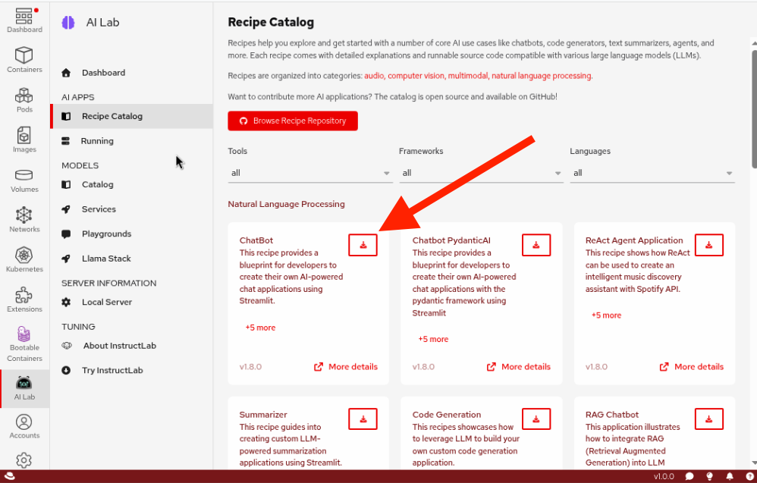Click the Pods icon in sidebar
The width and height of the screenshot is (757, 483).
(24, 99)
